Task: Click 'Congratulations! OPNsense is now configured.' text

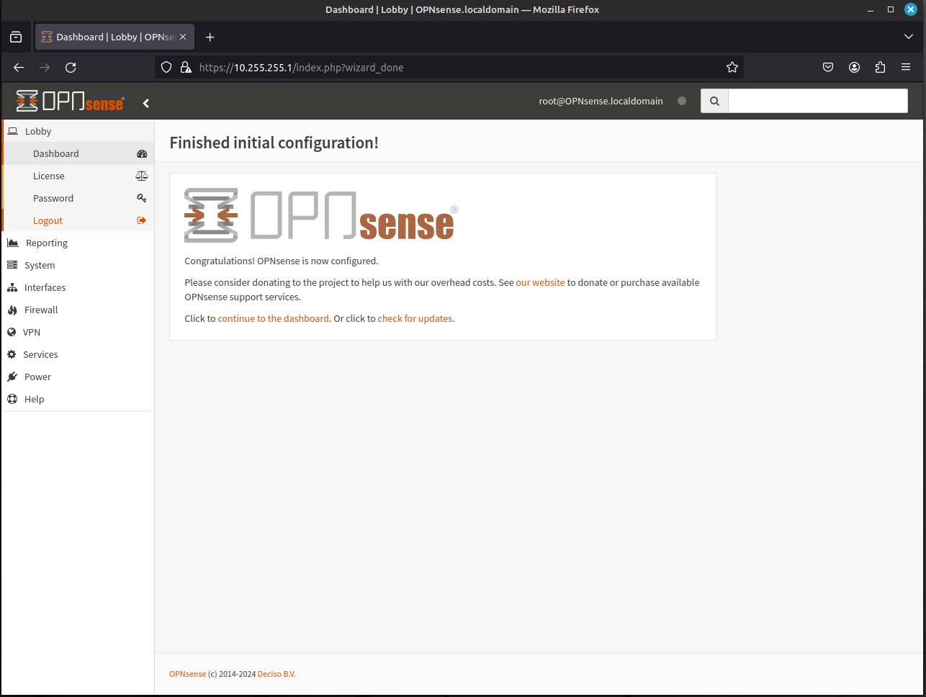Action: (x=282, y=261)
